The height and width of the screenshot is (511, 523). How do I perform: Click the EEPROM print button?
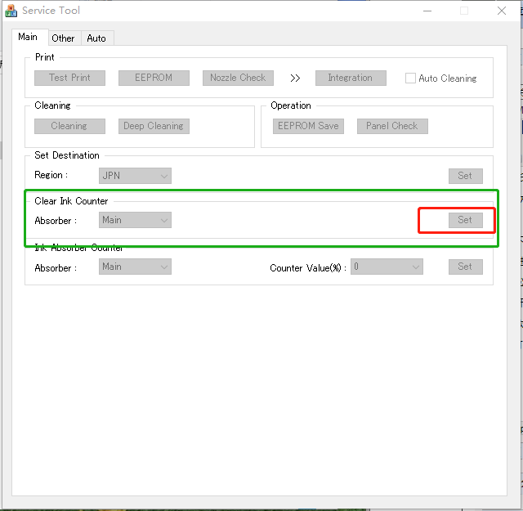click(x=154, y=78)
